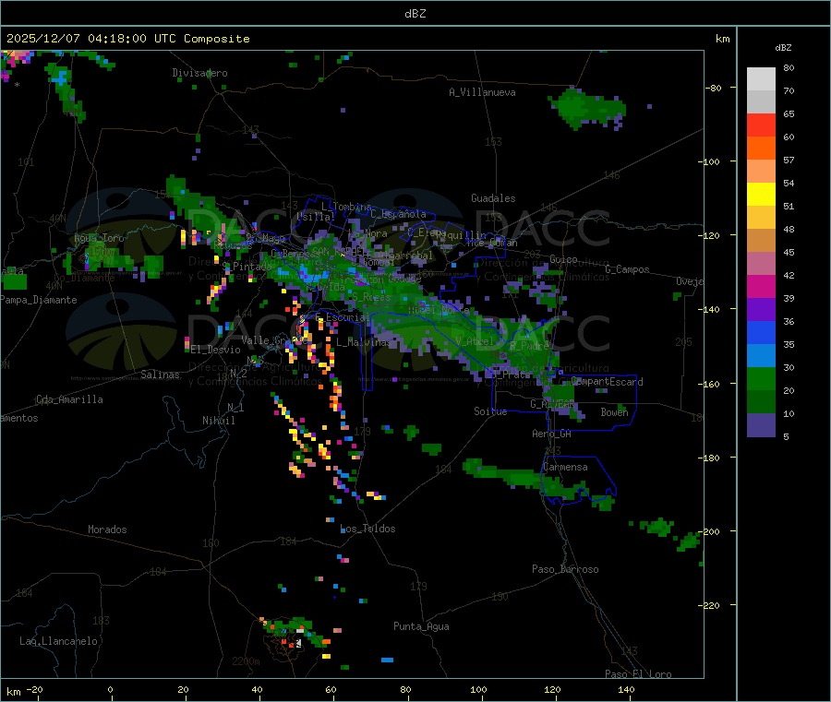Click the orange 57-60 dBZ legend swatch
The image size is (831, 702).
tap(761, 149)
